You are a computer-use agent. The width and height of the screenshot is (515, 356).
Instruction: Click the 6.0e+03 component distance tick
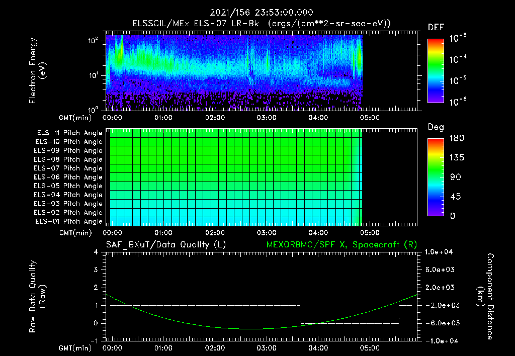coord(440,270)
